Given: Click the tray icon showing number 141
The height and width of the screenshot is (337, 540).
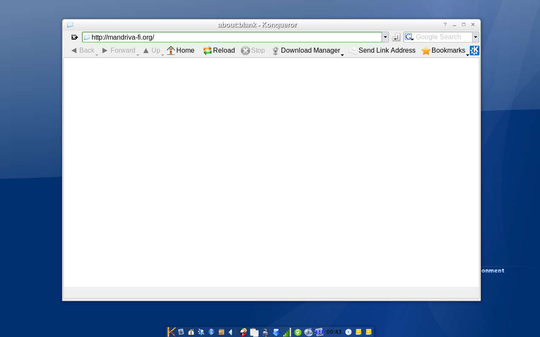Looking at the screenshot, I should [x=319, y=332].
